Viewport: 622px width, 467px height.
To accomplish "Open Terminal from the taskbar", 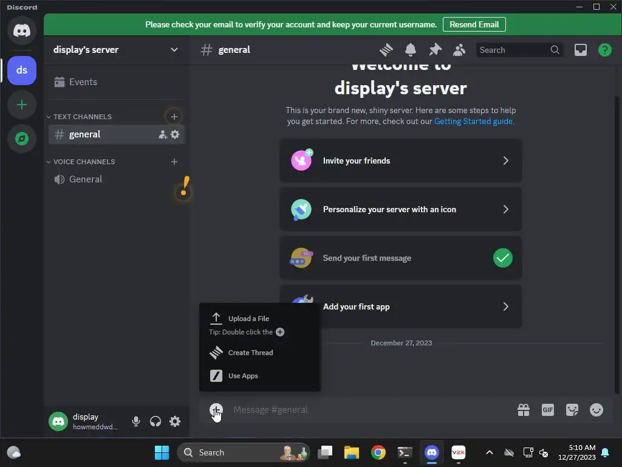I will pos(405,452).
